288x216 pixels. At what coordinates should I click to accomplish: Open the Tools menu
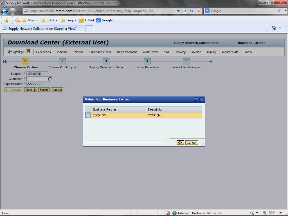248,52
